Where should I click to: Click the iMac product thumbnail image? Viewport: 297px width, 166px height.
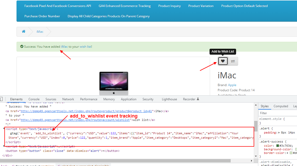pos(114,83)
